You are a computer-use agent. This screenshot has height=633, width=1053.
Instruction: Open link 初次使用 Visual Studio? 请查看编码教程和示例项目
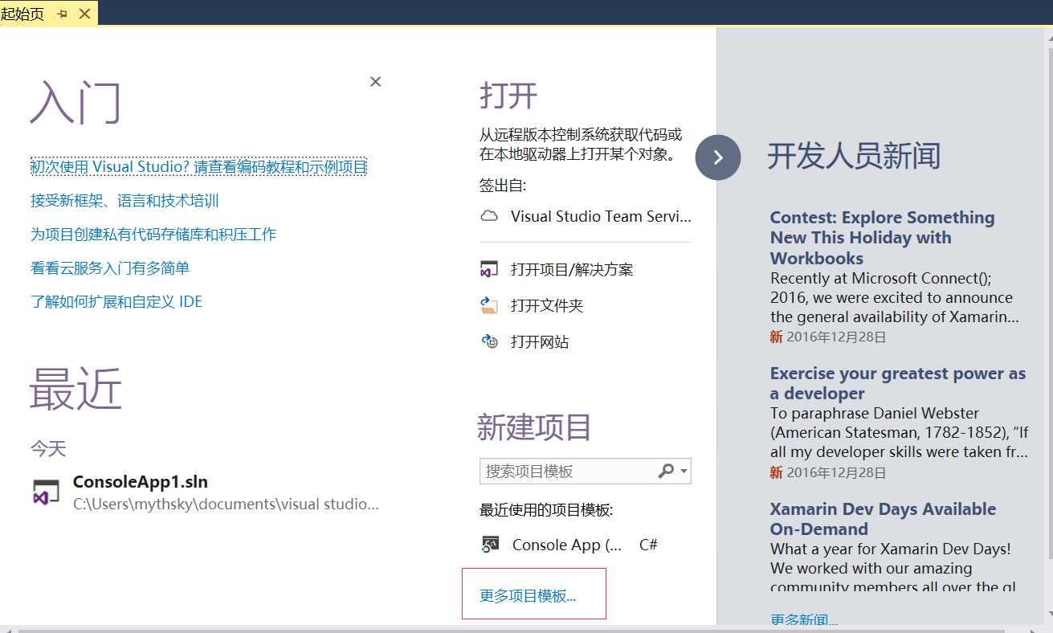point(198,167)
